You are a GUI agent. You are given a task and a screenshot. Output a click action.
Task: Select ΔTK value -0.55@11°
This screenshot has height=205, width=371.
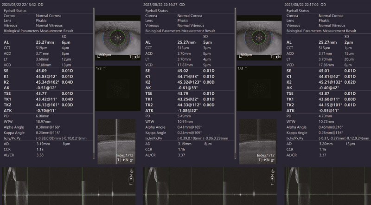pyautogui.click(x=329, y=111)
